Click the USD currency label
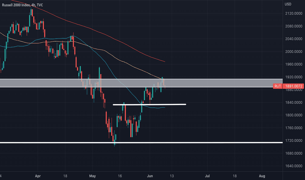The image size is (305, 180). (288, 4)
